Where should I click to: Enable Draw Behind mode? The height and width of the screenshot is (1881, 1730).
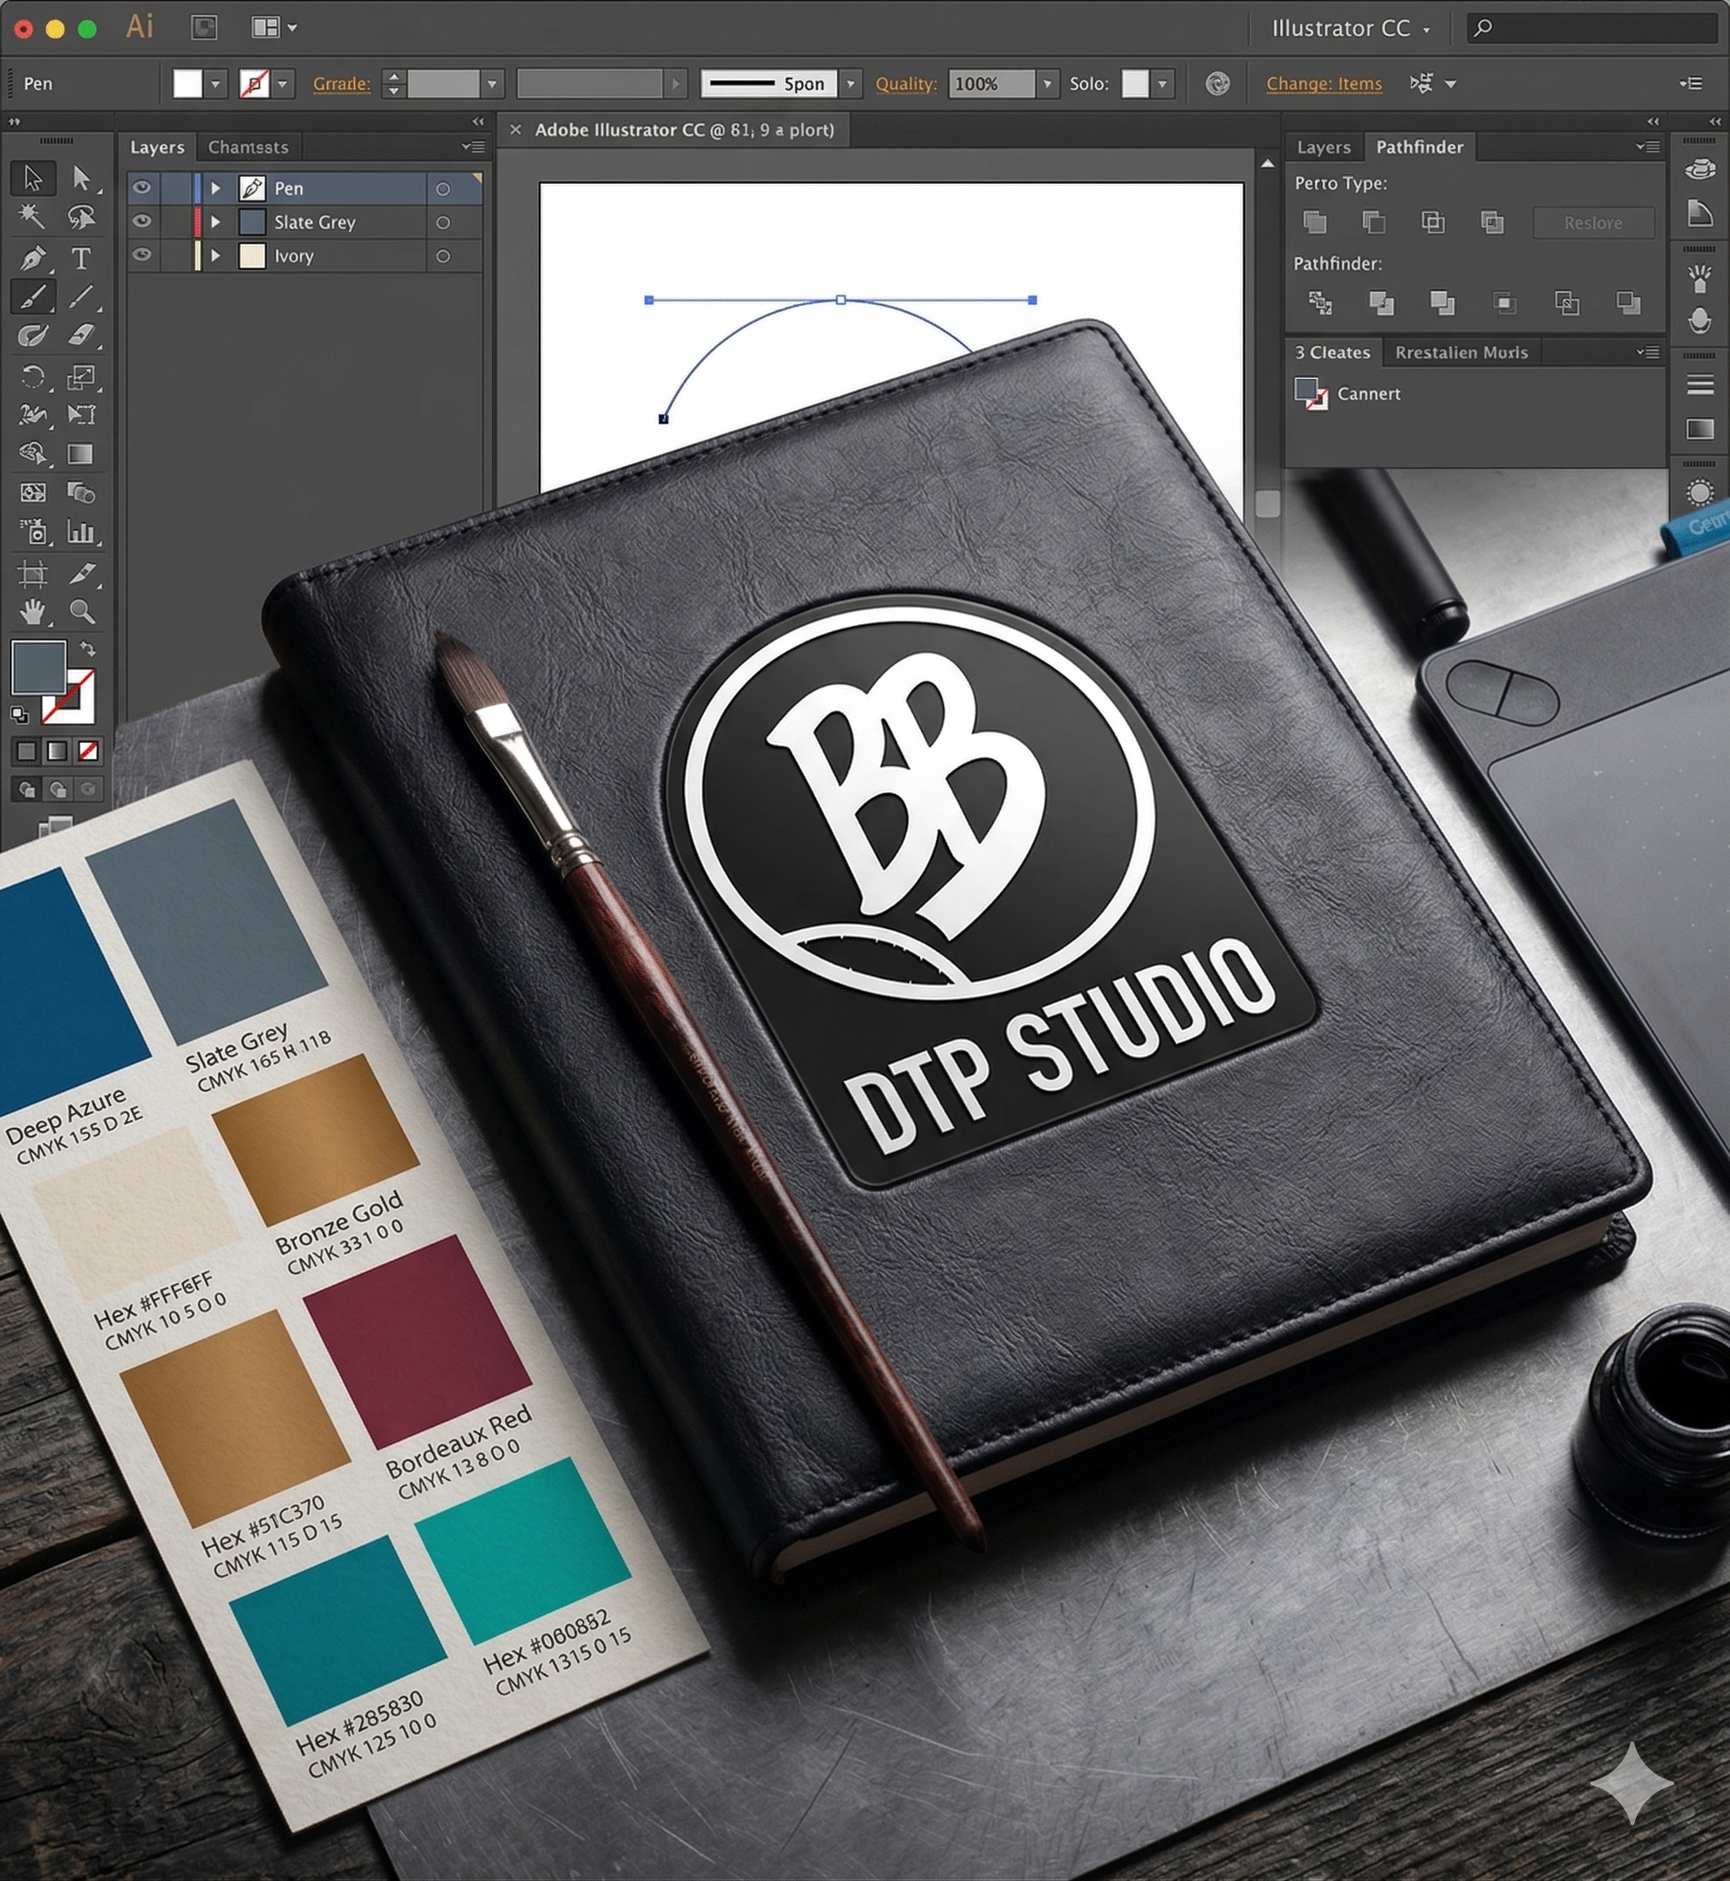coord(57,789)
